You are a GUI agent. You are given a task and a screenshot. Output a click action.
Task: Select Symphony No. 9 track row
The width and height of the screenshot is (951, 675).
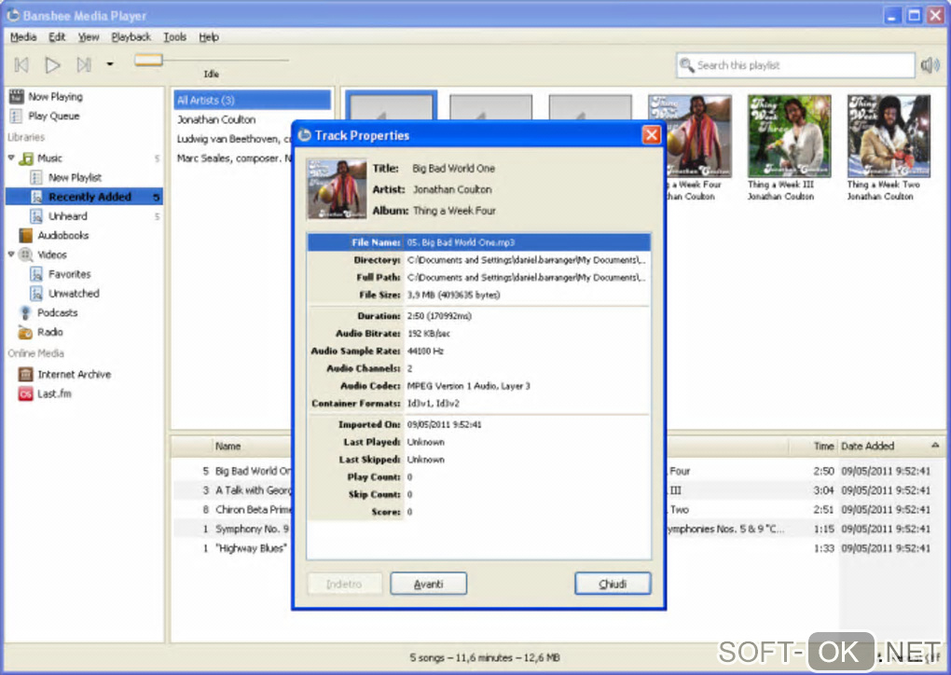[233, 529]
